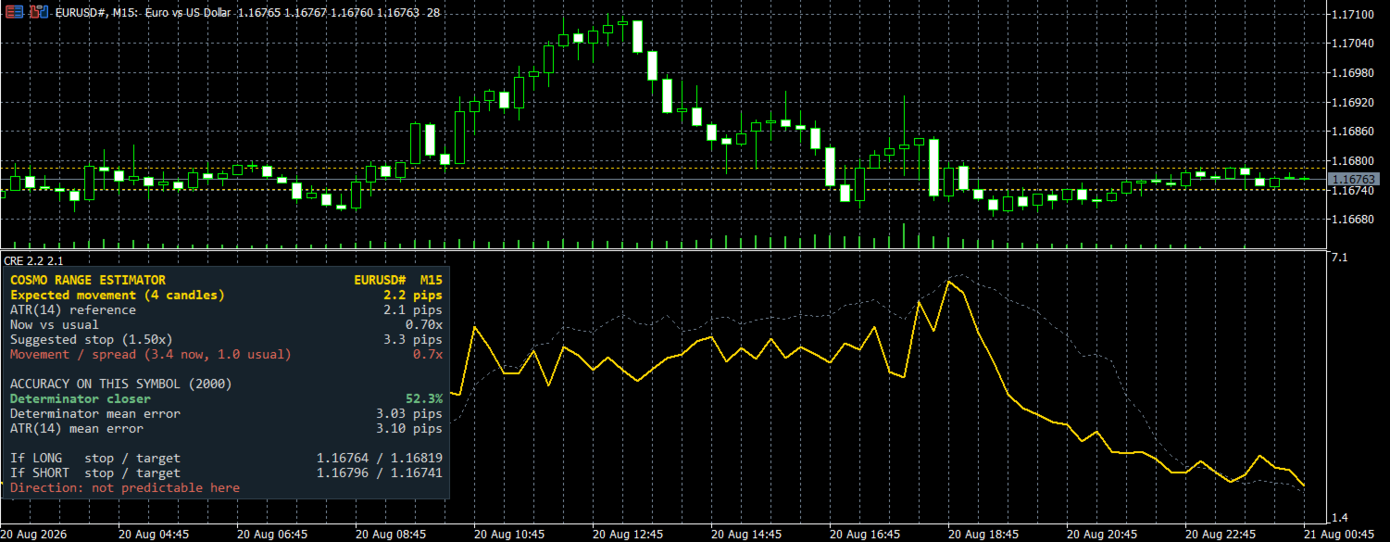Click the current price label 1.16763
Viewport: 1390px width, 542px height.
coord(1354,179)
